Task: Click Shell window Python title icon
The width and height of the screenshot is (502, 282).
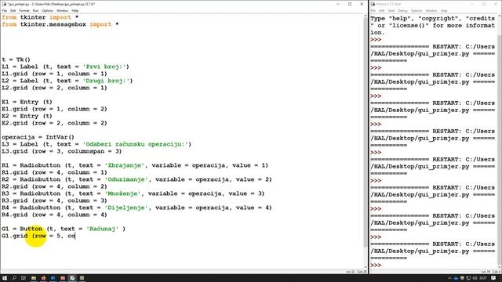Action: (373, 4)
